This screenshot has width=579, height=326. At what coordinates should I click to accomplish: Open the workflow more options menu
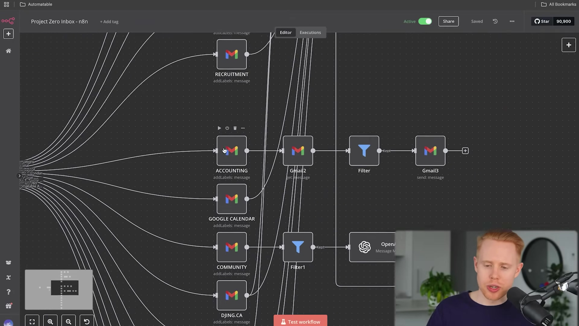click(x=512, y=21)
